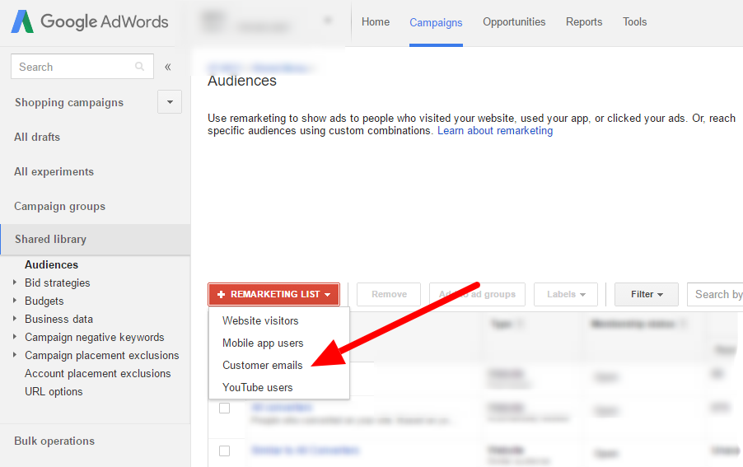Image resolution: width=743 pixels, height=467 pixels.
Task: Open All experiments in the sidebar
Action: click(x=54, y=171)
